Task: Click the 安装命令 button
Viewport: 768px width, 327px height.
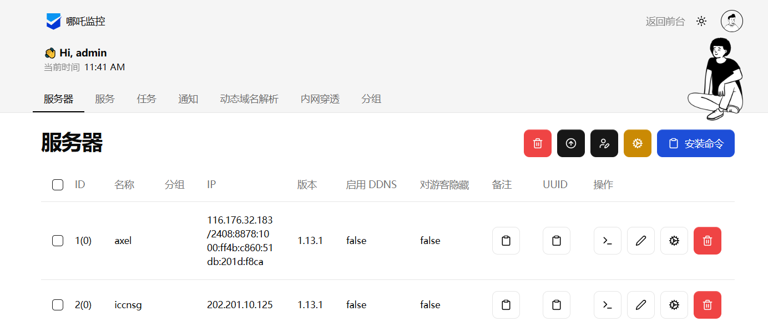Action: tap(695, 143)
